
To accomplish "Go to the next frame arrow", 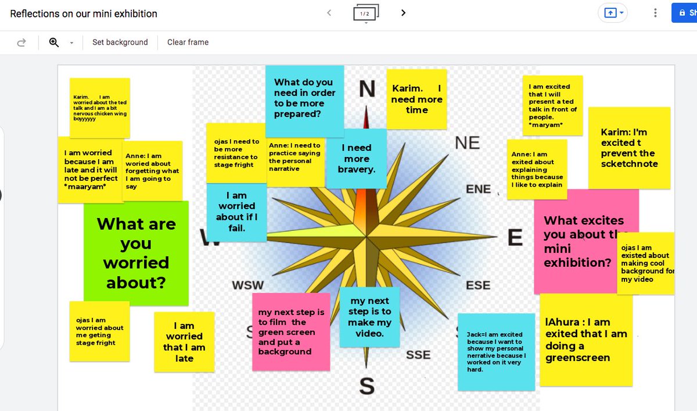I will pyautogui.click(x=403, y=13).
